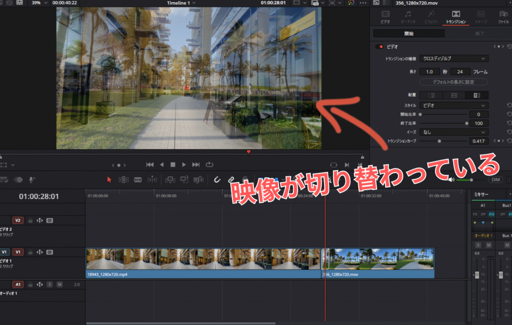This screenshot has width=512, height=325.
Task: Reset the Transition Curve parameter
Action: [508, 141]
